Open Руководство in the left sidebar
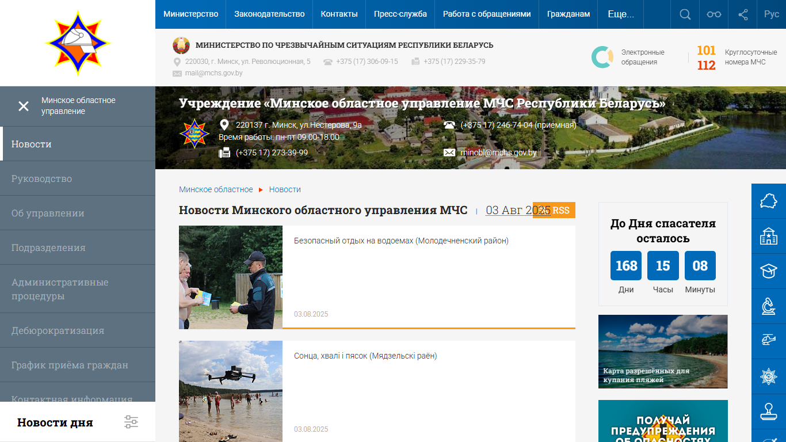Viewport: 786px width, 442px height. (x=78, y=178)
